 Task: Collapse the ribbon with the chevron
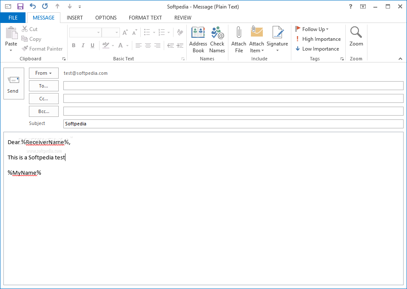400,59
